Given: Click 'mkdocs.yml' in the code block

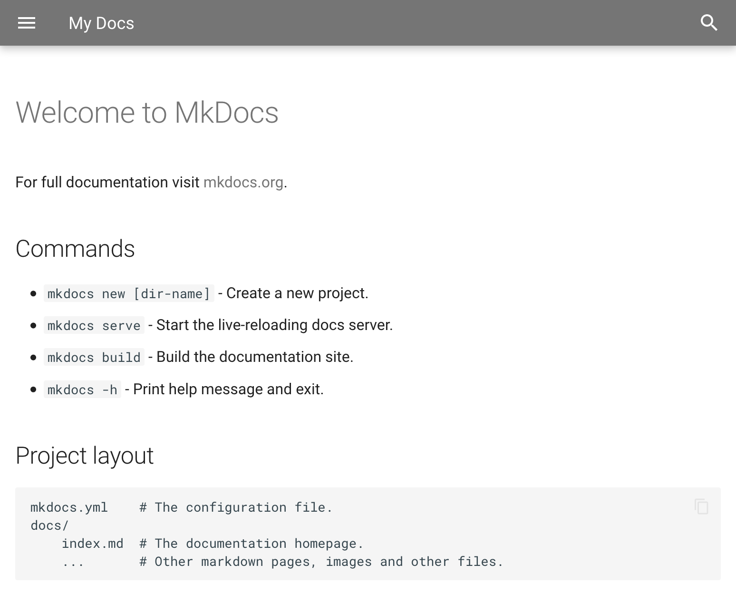Looking at the screenshot, I should pyautogui.click(x=69, y=507).
